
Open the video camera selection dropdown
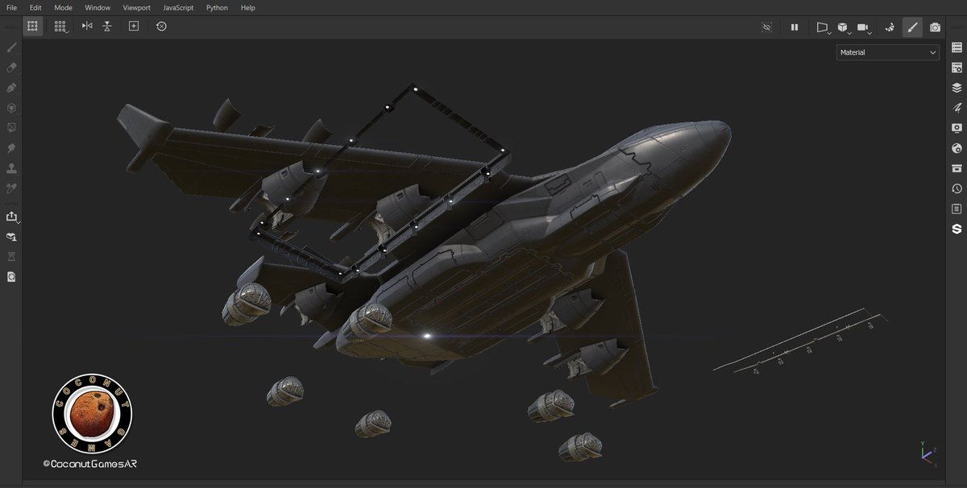864,27
